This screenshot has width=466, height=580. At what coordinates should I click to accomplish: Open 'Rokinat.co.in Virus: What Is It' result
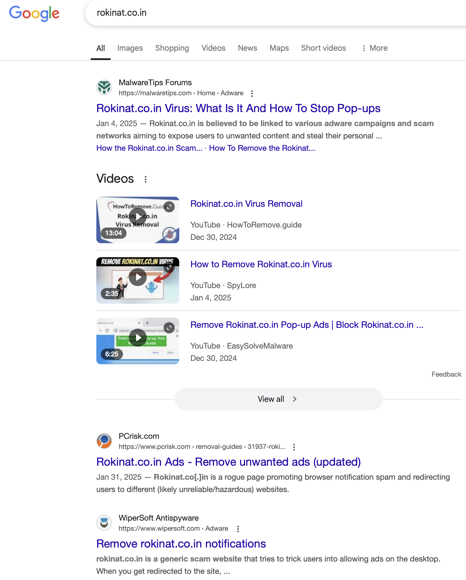coord(238,108)
